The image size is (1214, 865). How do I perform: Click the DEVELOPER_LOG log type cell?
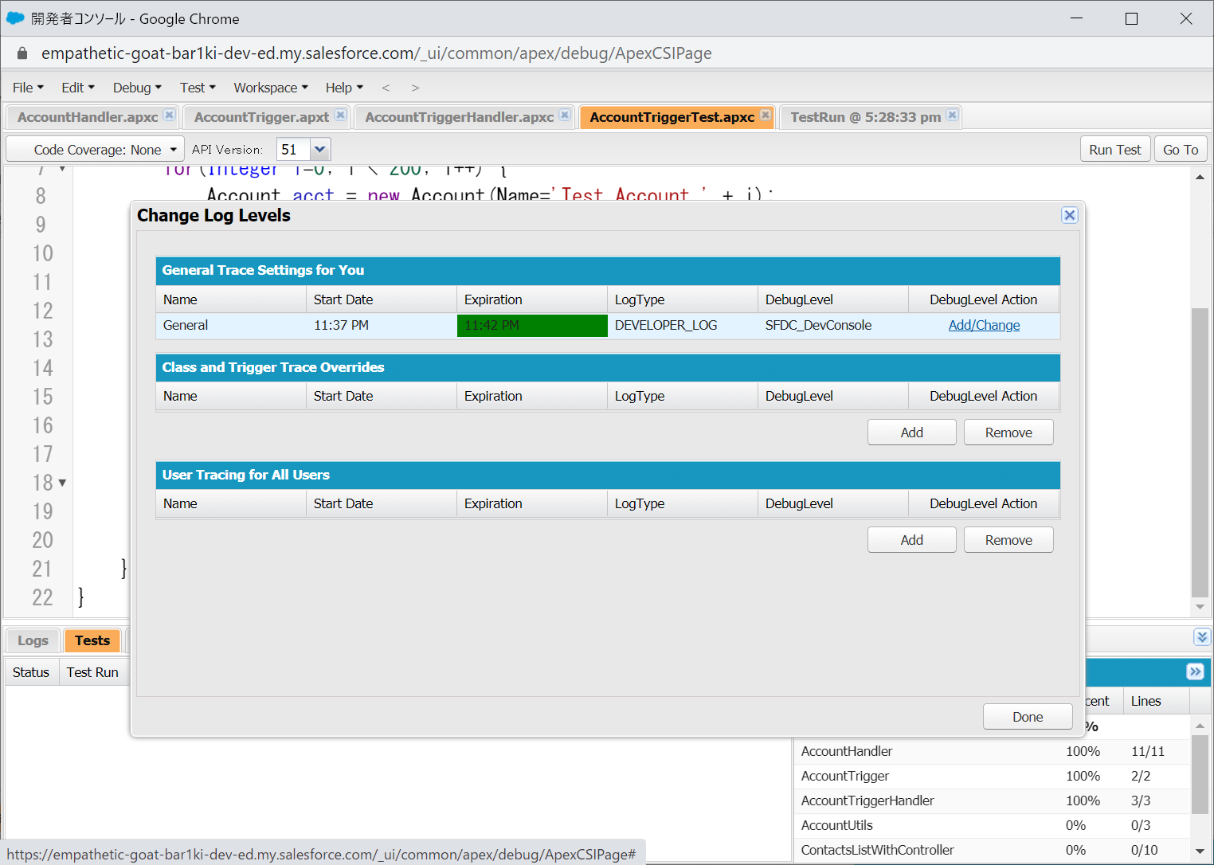683,326
